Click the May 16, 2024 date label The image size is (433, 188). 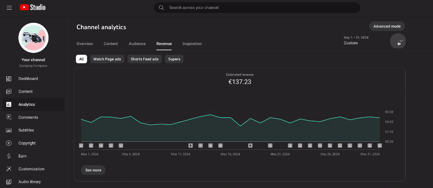pos(230,154)
